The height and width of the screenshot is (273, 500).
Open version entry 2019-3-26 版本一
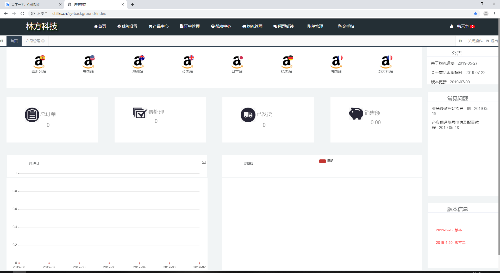(451, 230)
